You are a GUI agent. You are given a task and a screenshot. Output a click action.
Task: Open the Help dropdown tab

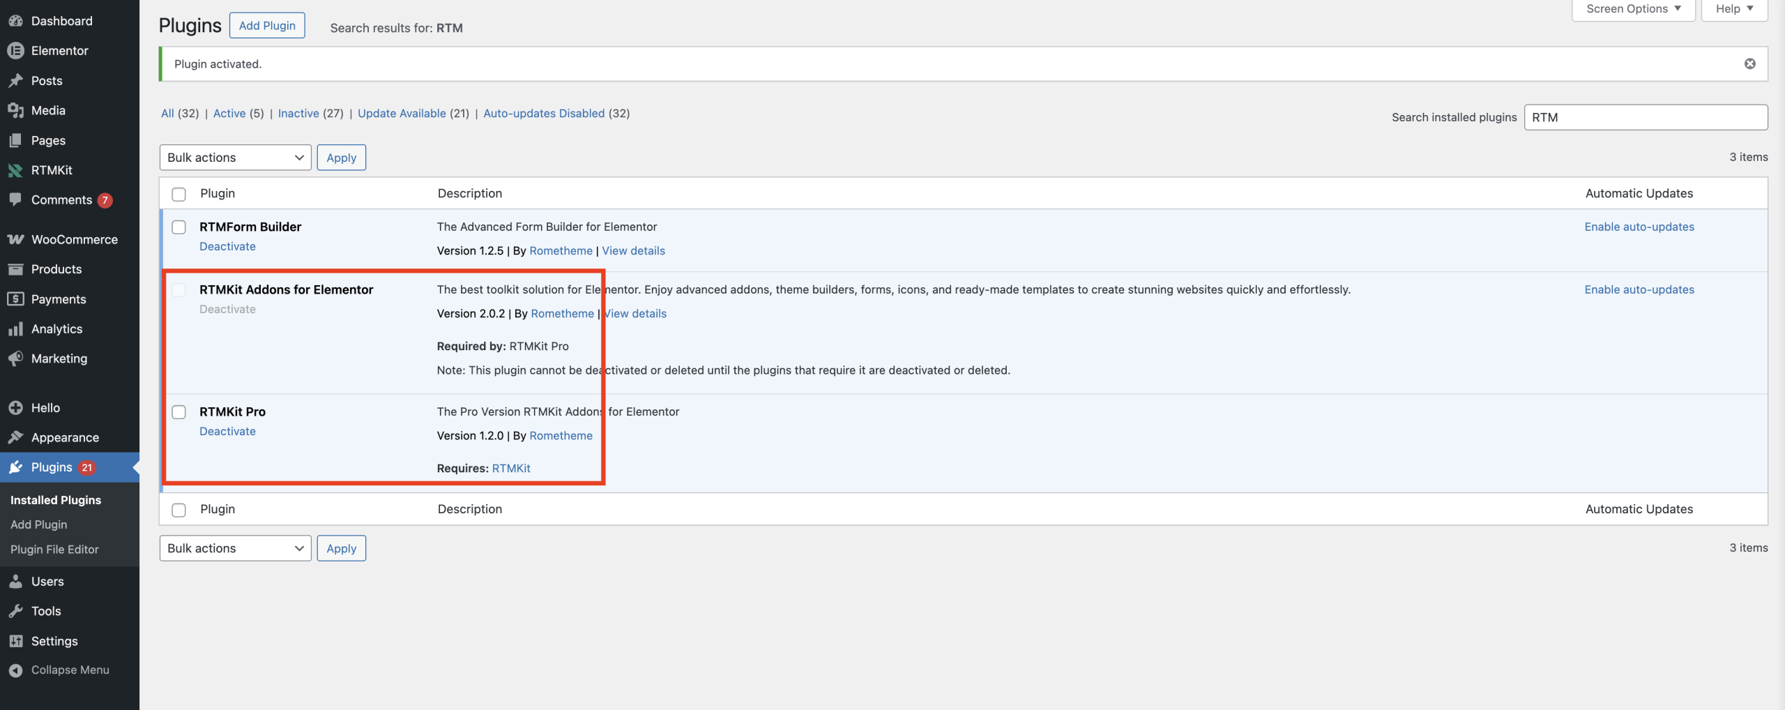point(1734,9)
